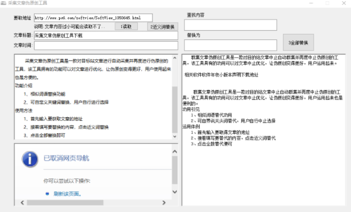Click right arrow of horizontal scrollbar
Image resolution: width=351 pixels, height=212 pixels.
tap(164, 203)
